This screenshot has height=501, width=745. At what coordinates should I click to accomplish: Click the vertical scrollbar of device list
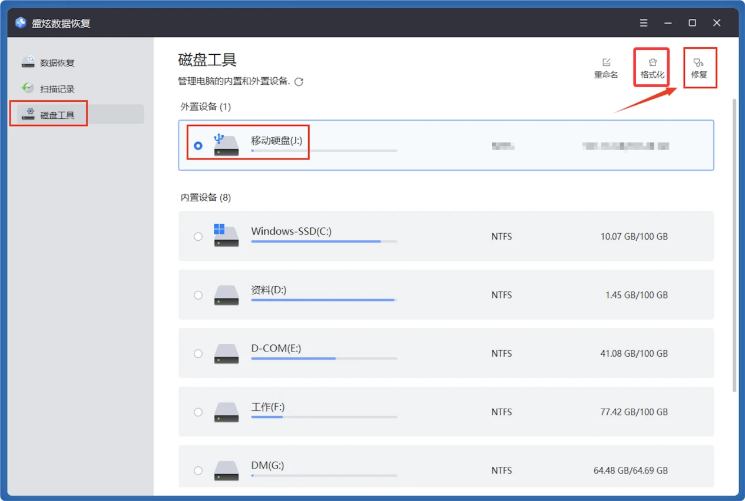click(734, 244)
